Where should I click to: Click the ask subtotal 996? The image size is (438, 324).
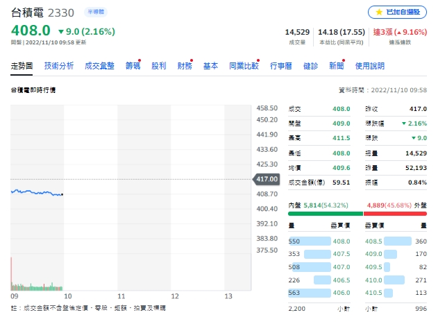[421, 309]
